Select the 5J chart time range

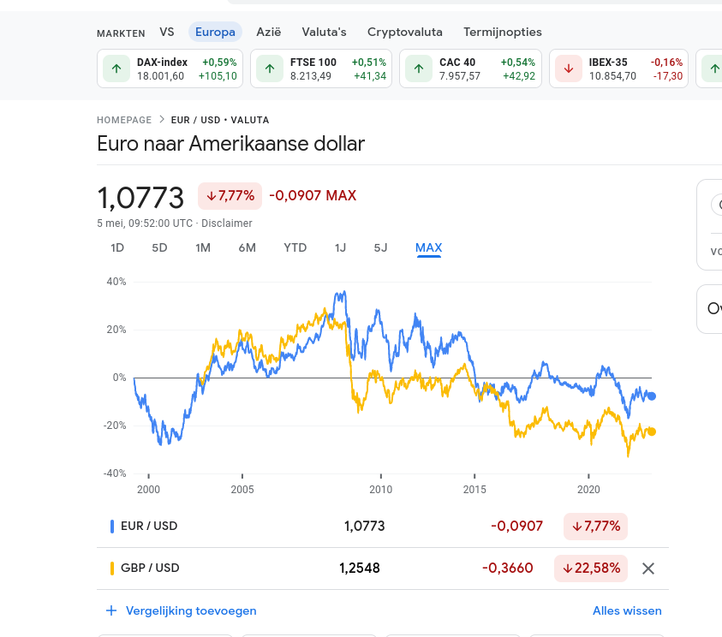pos(380,248)
